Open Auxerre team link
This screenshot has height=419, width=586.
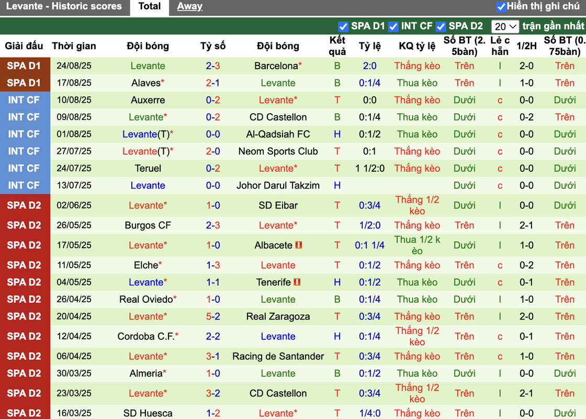(148, 100)
